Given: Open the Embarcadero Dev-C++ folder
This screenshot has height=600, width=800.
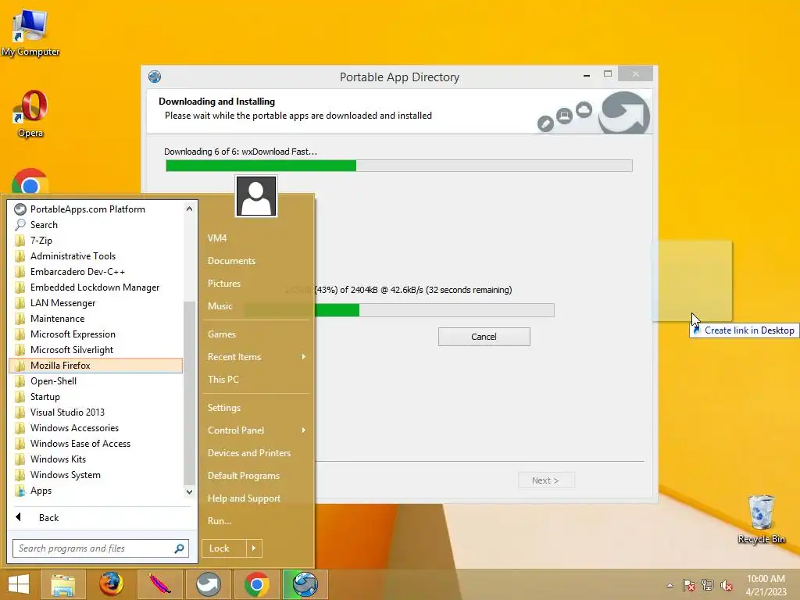Looking at the screenshot, I should click(96, 271).
